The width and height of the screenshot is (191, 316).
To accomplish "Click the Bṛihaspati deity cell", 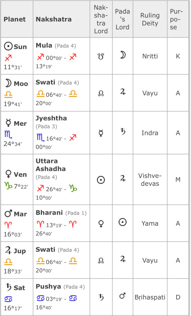I will 150,298.
